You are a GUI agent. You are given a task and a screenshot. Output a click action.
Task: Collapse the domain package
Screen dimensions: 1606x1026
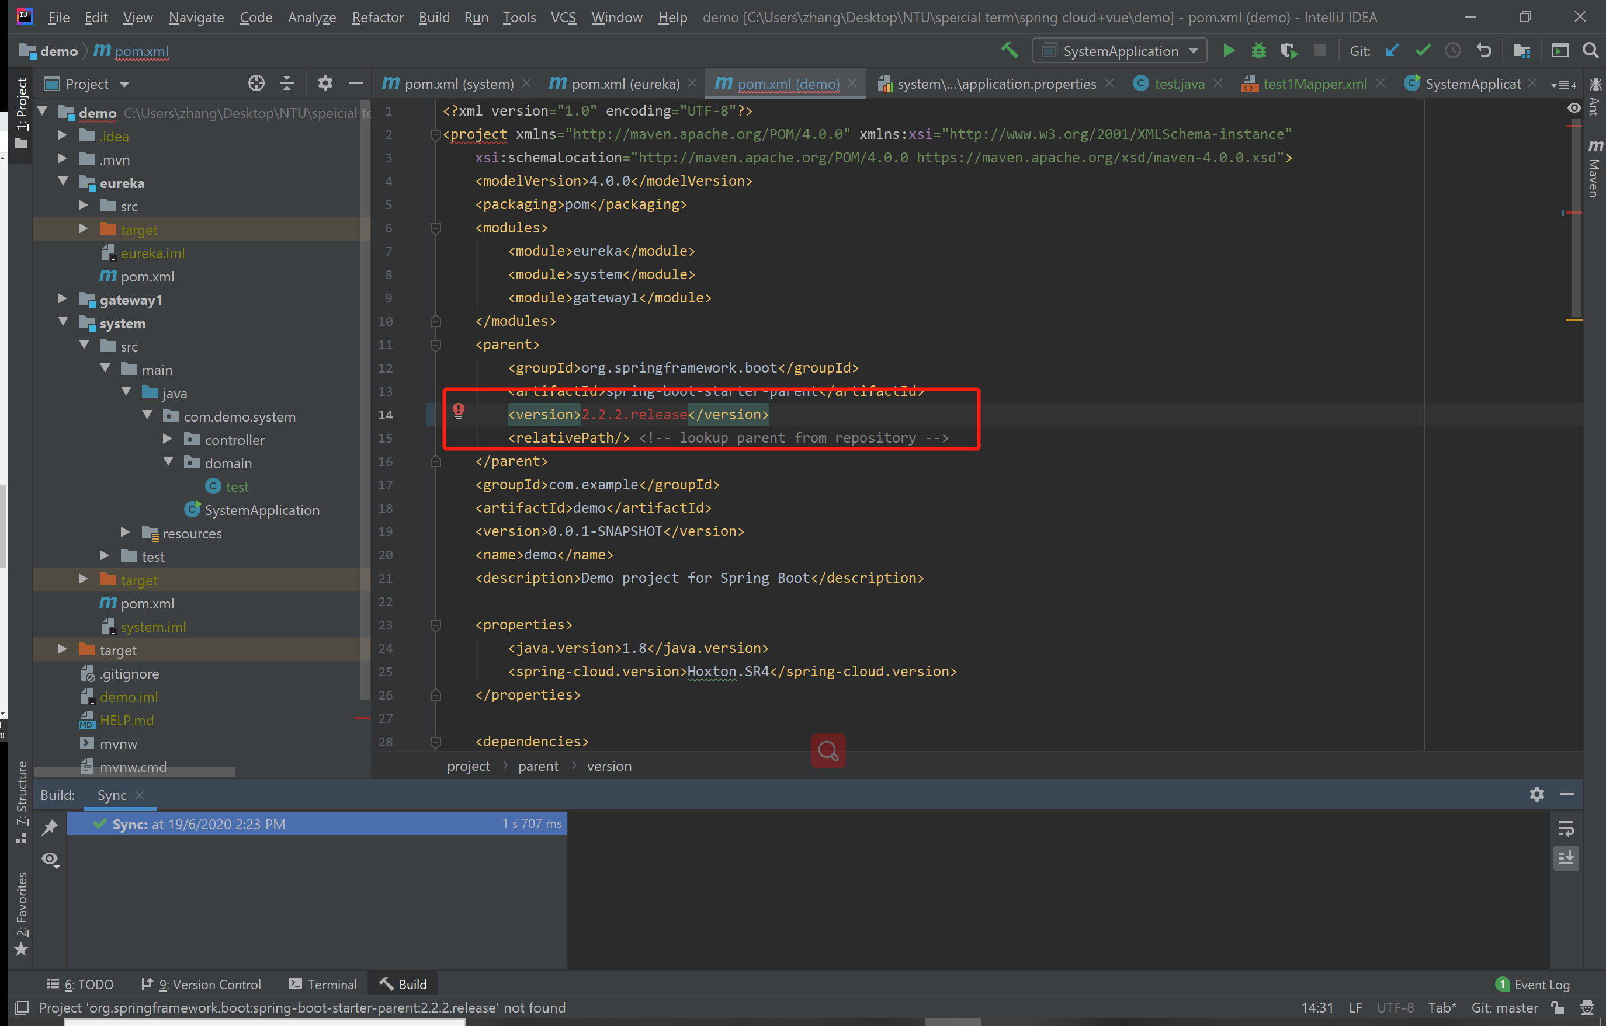[x=169, y=462]
